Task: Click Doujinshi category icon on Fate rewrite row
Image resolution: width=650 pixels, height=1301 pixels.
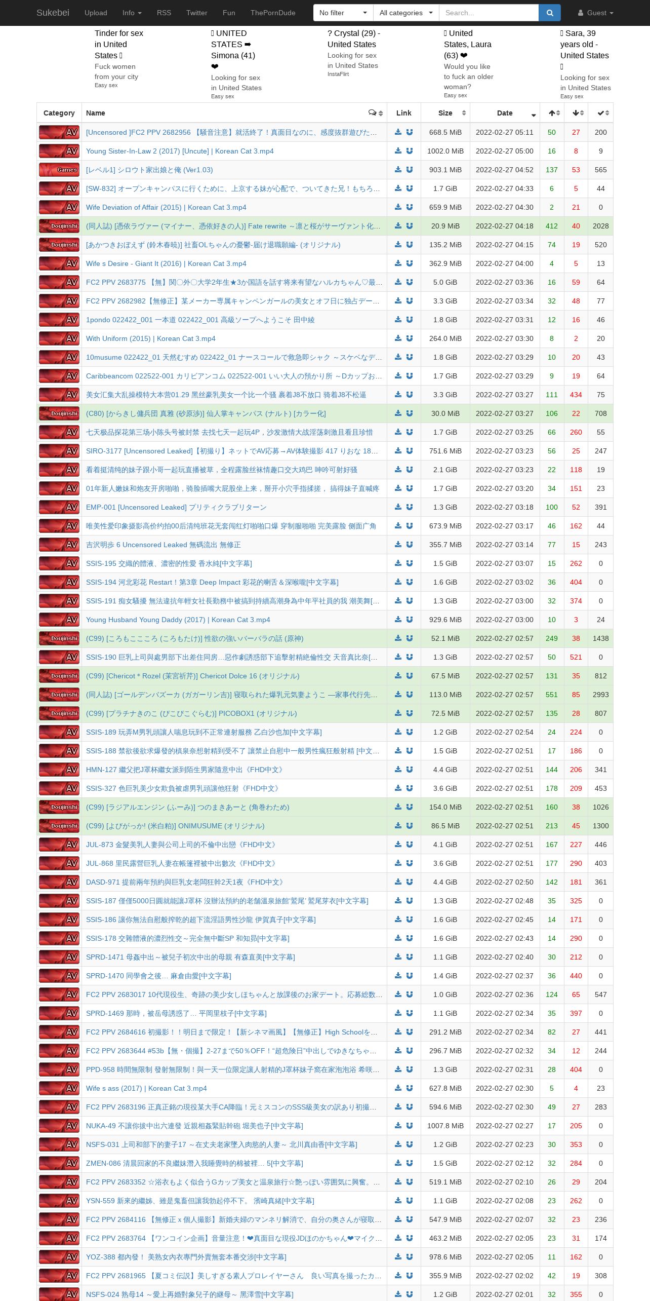Action: [x=59, y=226]
